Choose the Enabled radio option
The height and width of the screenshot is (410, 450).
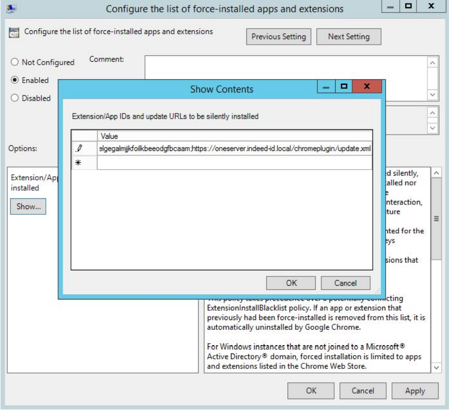pos(14,80)
